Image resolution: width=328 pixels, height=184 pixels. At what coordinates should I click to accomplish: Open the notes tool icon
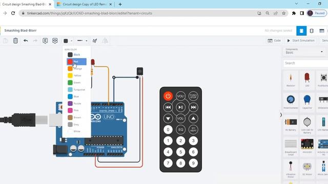(x=45, y=40)
